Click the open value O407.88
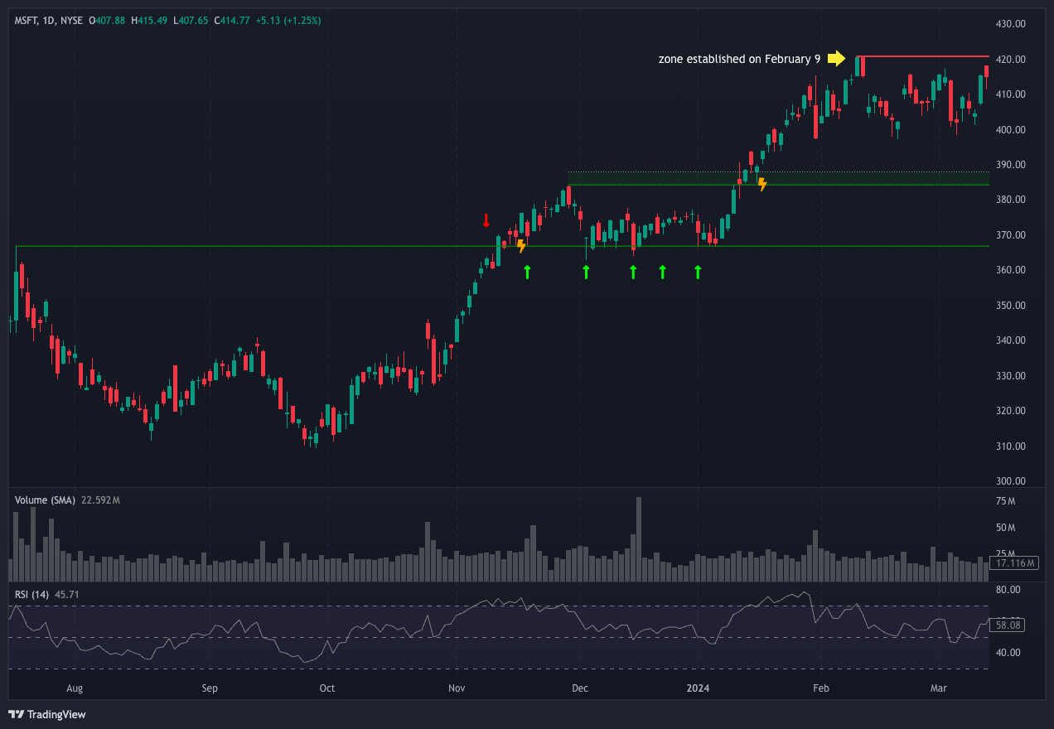Screen dimensions: 1054x729 tap(107, 20)
